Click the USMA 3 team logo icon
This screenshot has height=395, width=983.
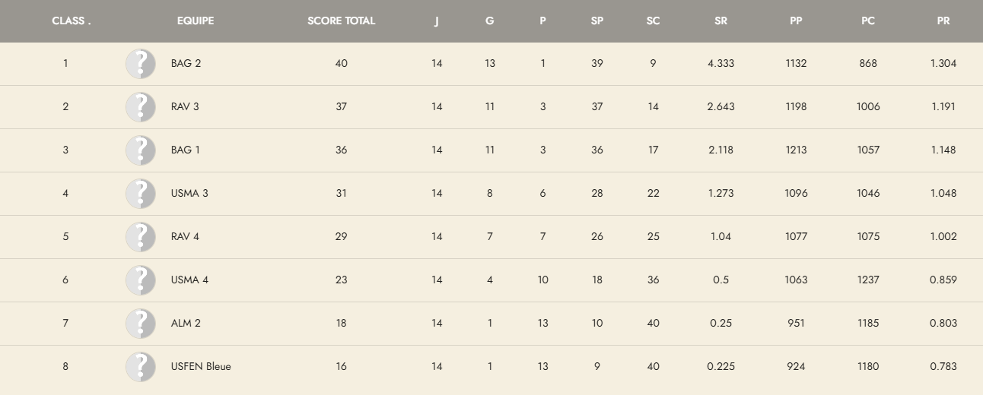click(141, 194)
